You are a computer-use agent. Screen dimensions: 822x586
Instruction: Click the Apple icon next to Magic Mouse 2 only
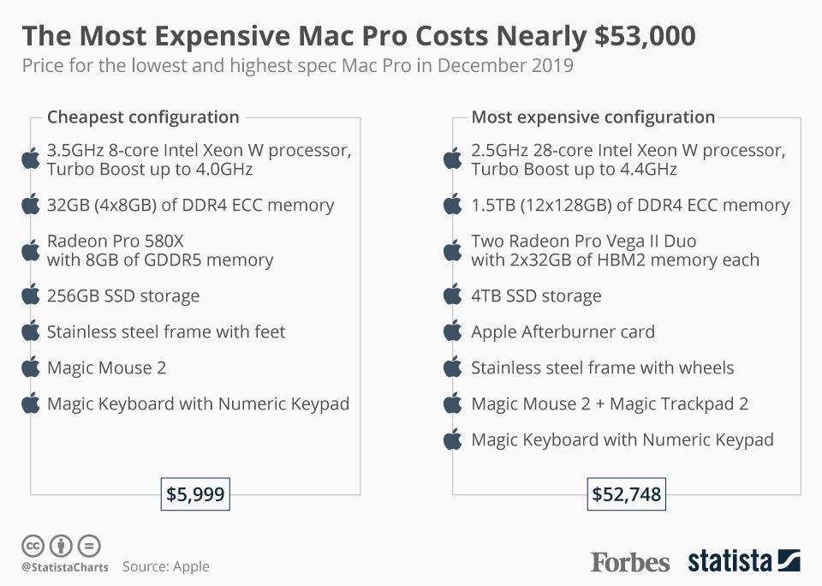click(x=31, y=368)
